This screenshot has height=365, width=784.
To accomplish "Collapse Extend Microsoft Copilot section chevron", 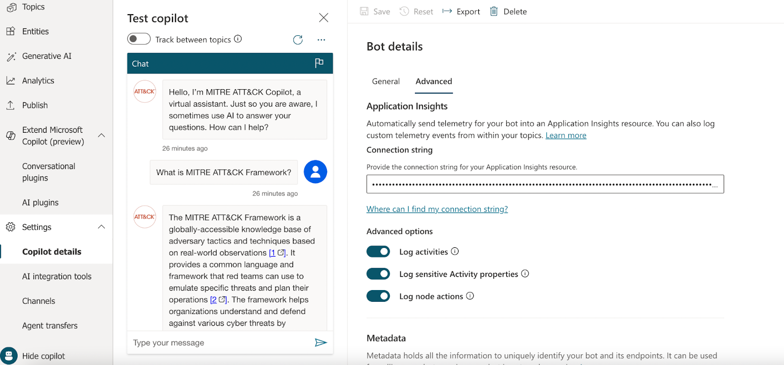I will pos(101,135).
